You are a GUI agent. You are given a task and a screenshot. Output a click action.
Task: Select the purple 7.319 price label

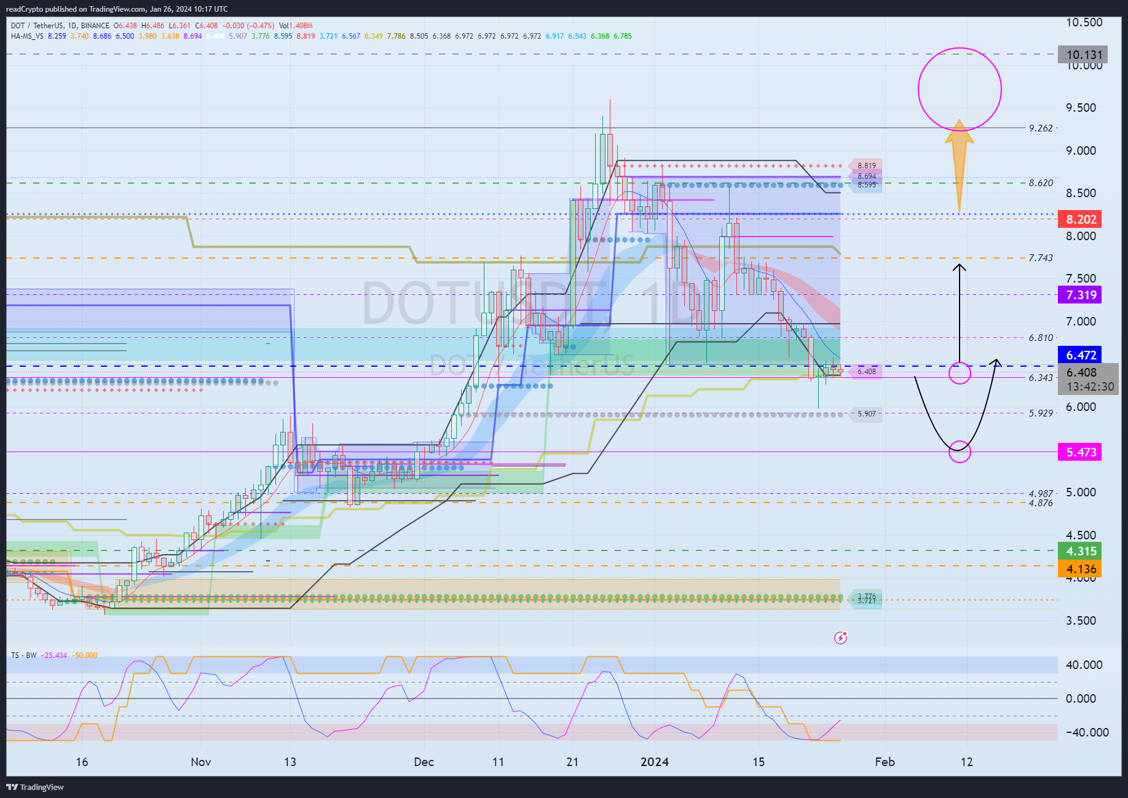pos(1081,295)
